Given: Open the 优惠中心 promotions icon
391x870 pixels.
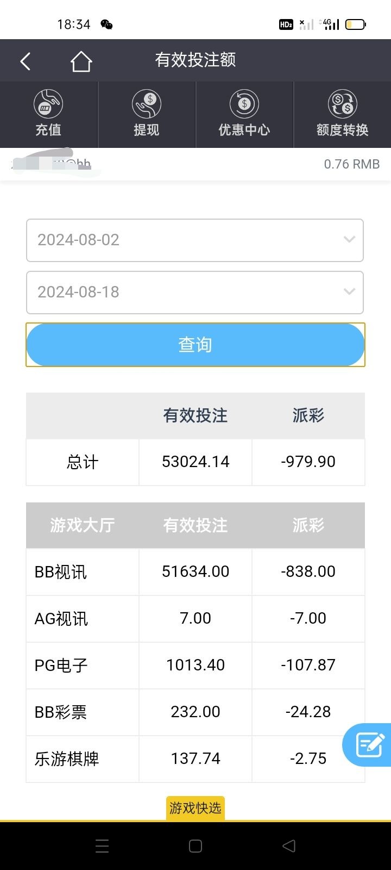Looking at the screenshot, I should (244, 104).
